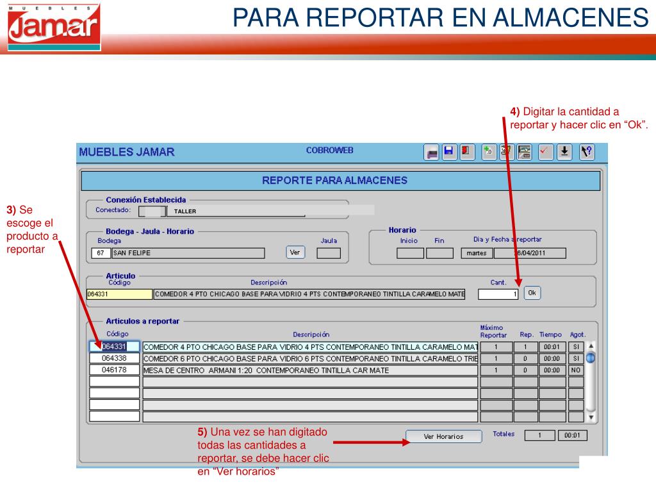
Task: Click the trash bin delete icon
Action: click(506, 152)
